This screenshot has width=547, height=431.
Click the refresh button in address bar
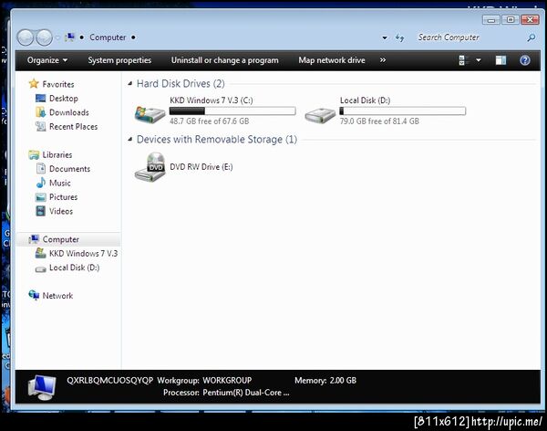(x=400, y=37)
